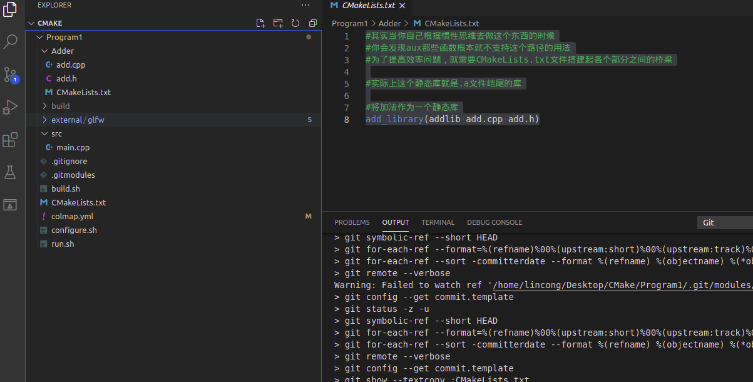The image size is (753, 382).
Task: Click line number 5 in the editor gutter
Action: [x=346, y=83]
